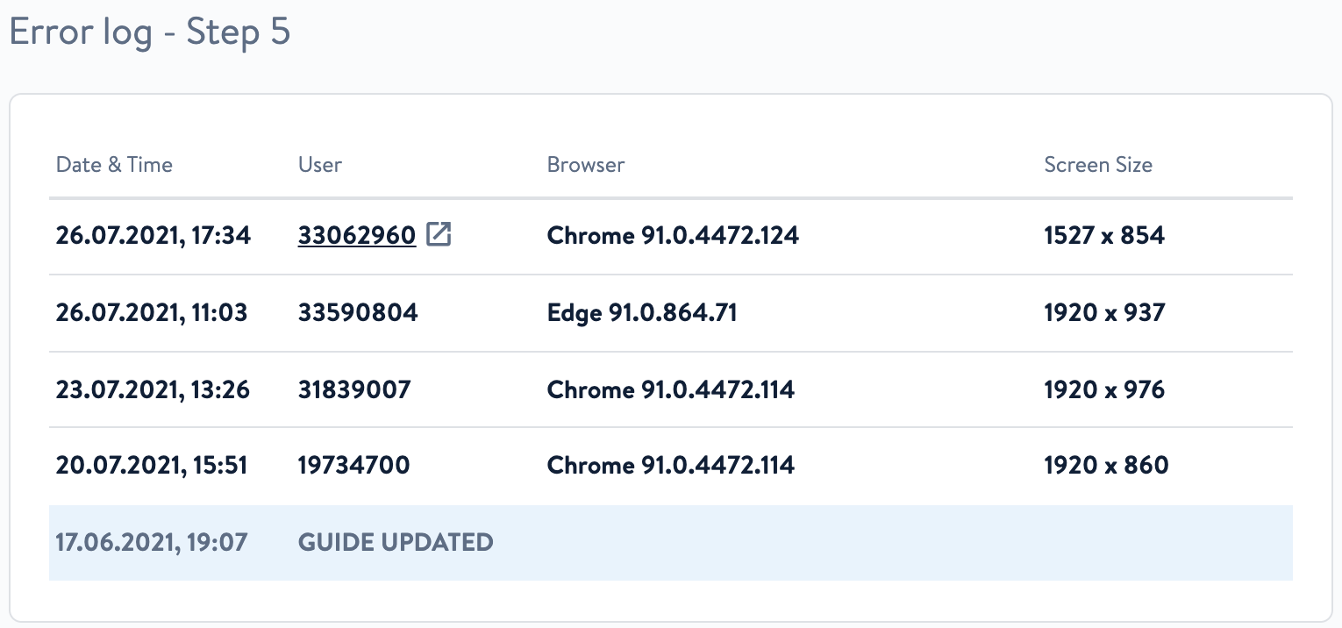1342x628 pixels.
Task: Click the Edge 91.0.864.71 browser entry
Action: coord(642,312)
